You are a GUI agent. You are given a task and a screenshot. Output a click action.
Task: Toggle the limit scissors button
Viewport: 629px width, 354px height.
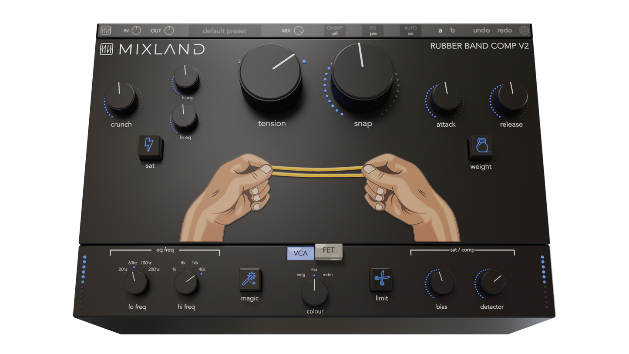(382, 279)
